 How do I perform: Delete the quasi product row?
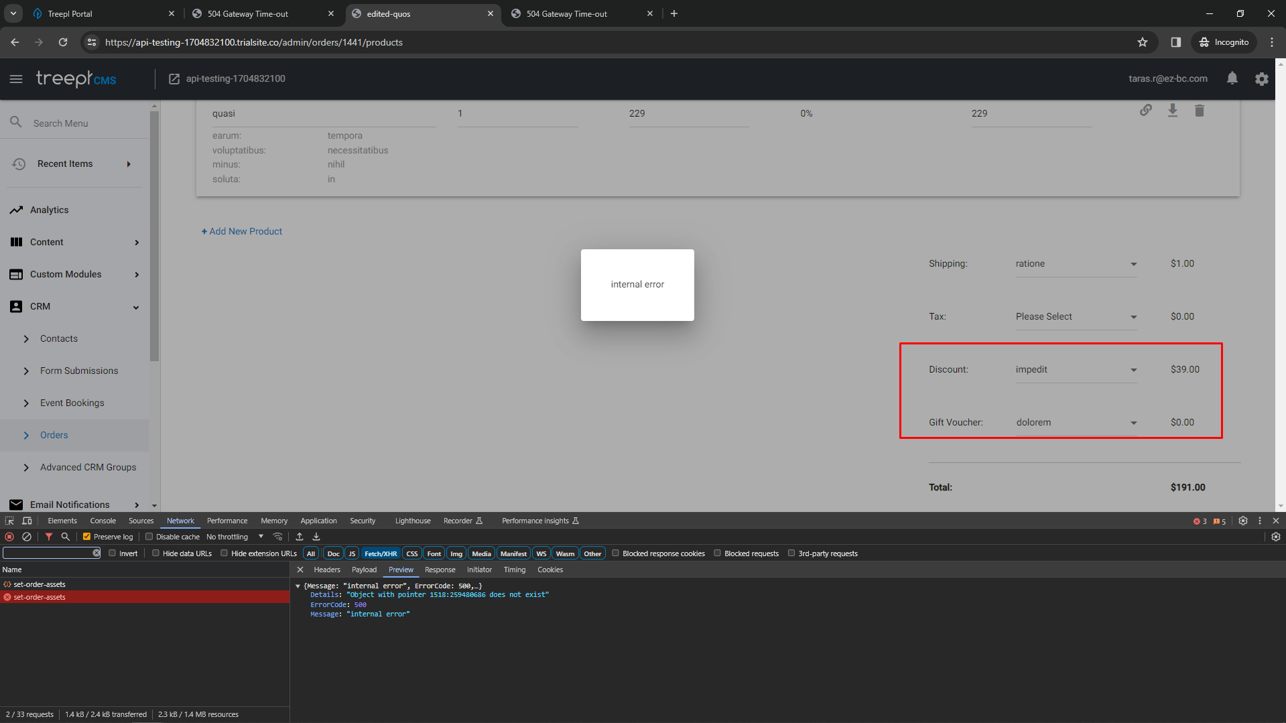pos(1200,111)
